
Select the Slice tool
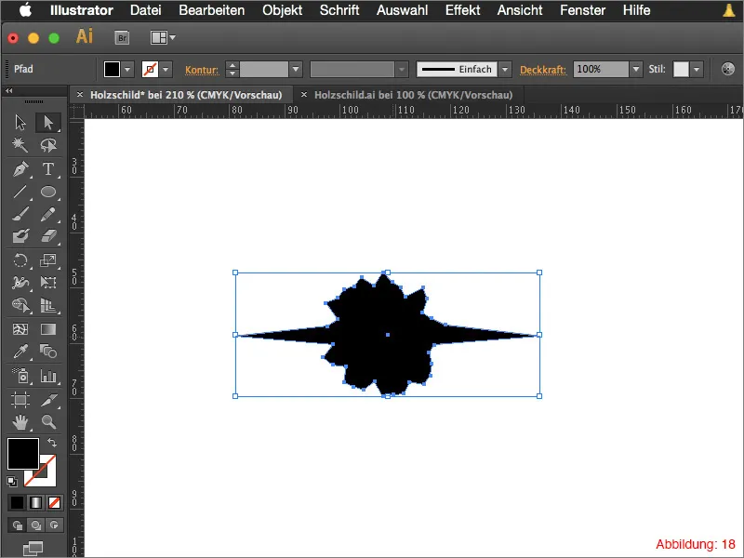[x=48, y=400]
